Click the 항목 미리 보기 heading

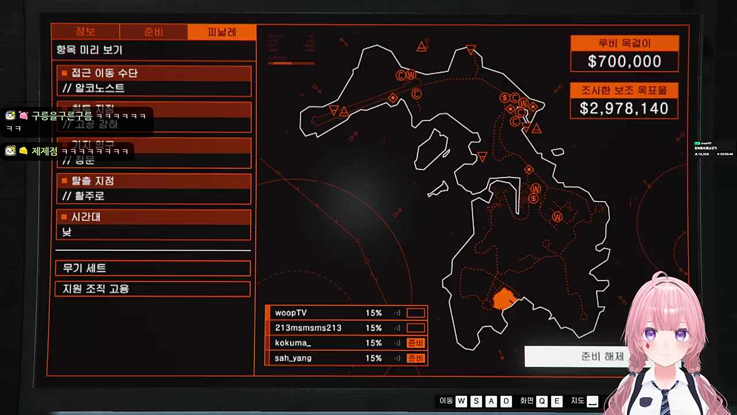89,50
